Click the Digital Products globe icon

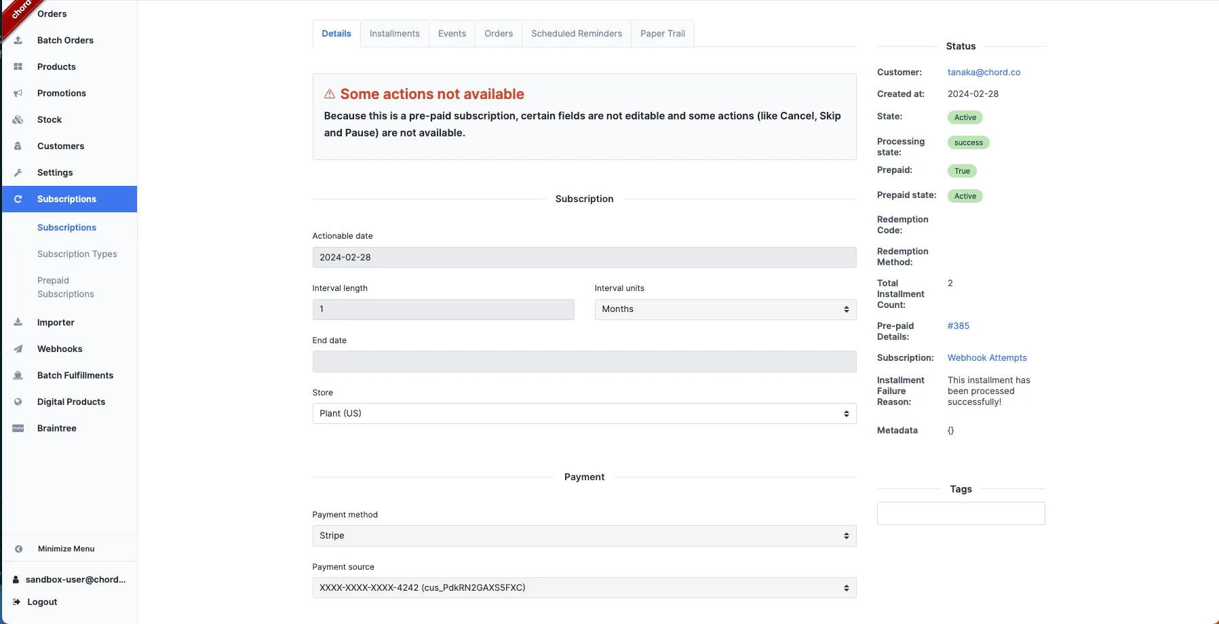click(x=18, y=402)
